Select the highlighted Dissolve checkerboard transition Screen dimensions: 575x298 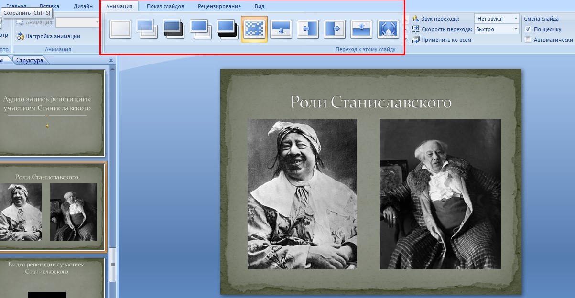pos(254,29)
